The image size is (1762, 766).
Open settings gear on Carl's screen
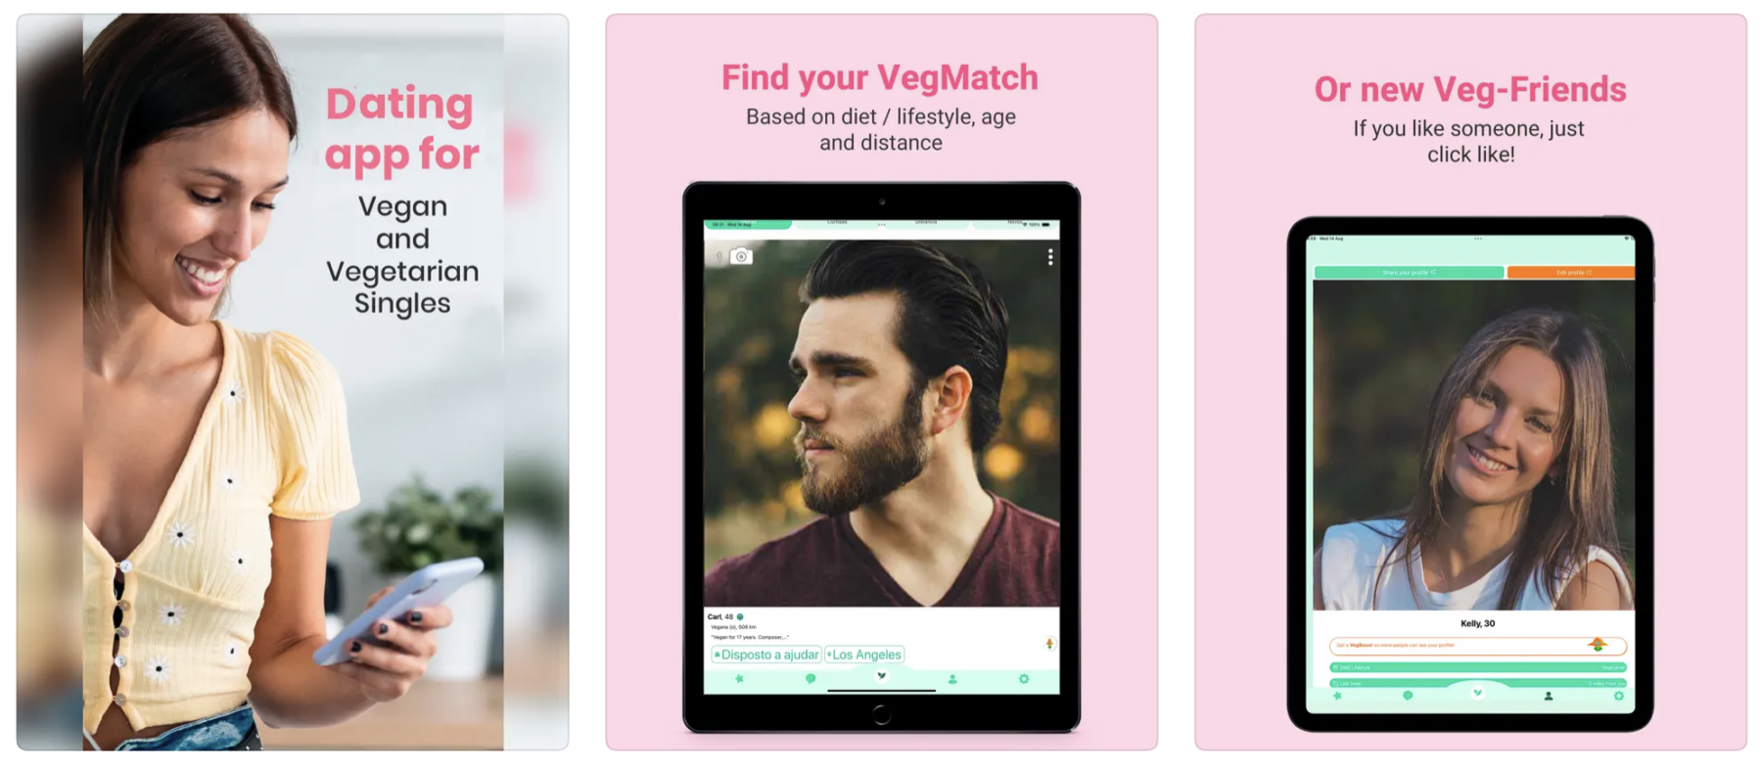click(x=1024, y=678)
